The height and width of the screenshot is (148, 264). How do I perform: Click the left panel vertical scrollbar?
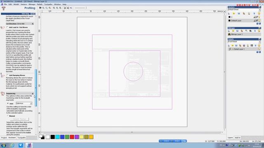pyautogui.click(x=36, y=88)
